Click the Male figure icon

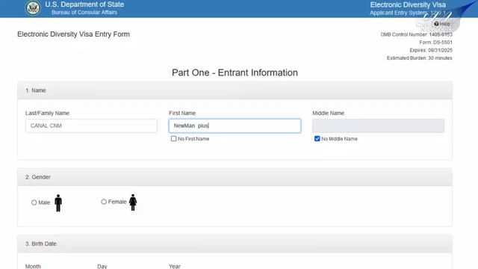(58, 202)
